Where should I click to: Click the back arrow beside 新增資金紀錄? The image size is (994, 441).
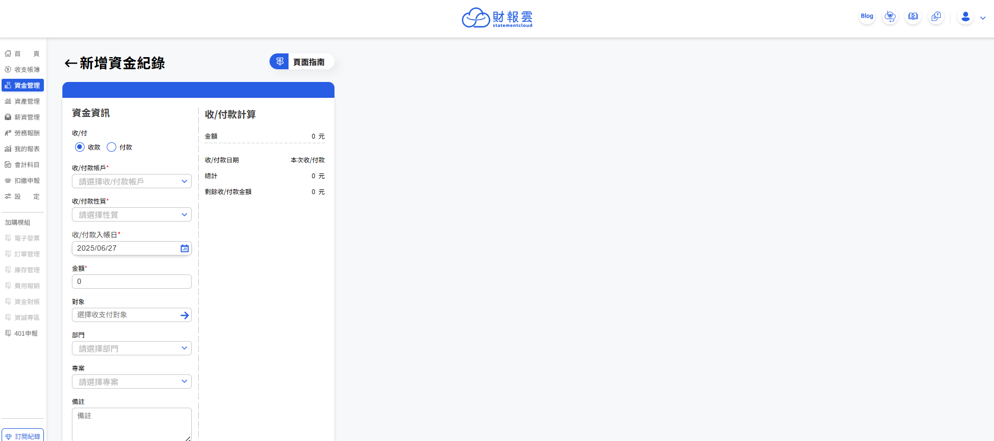[x=71, y=63]
